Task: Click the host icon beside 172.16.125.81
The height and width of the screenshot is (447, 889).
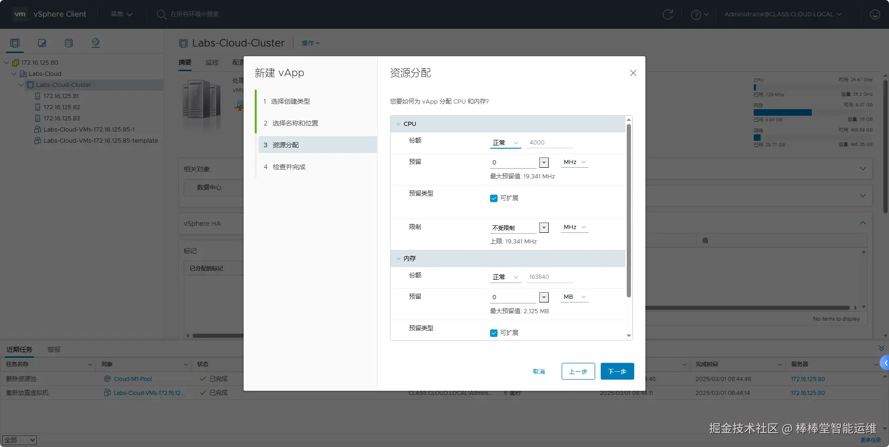Action: click(38, 96)
